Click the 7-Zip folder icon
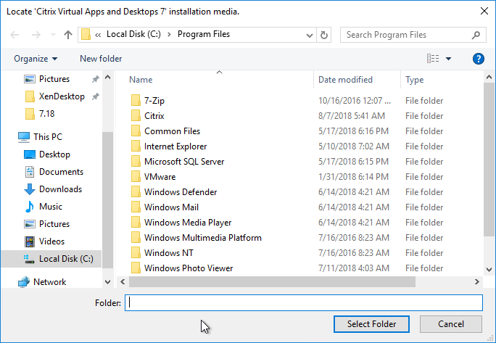Viewport: 496px width, 343px height. click(136, 100)
